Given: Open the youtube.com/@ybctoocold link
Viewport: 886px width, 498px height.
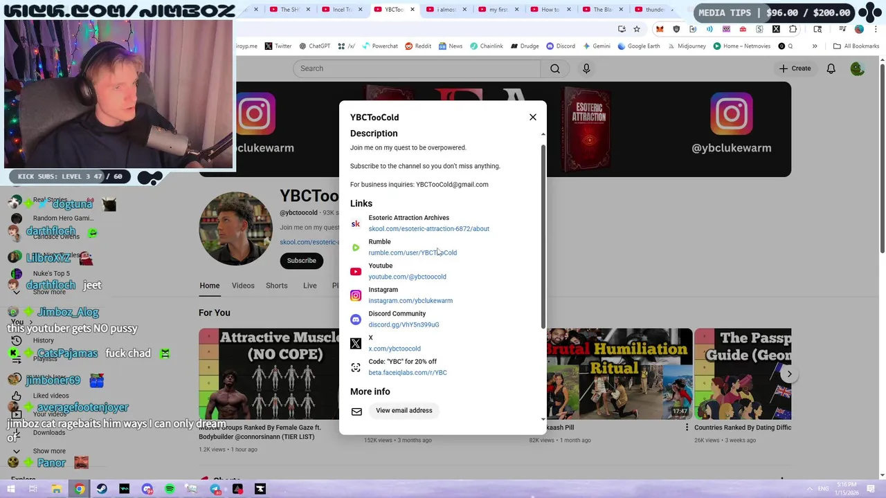Looking at the screenshot, I should [x=407, y=277].
